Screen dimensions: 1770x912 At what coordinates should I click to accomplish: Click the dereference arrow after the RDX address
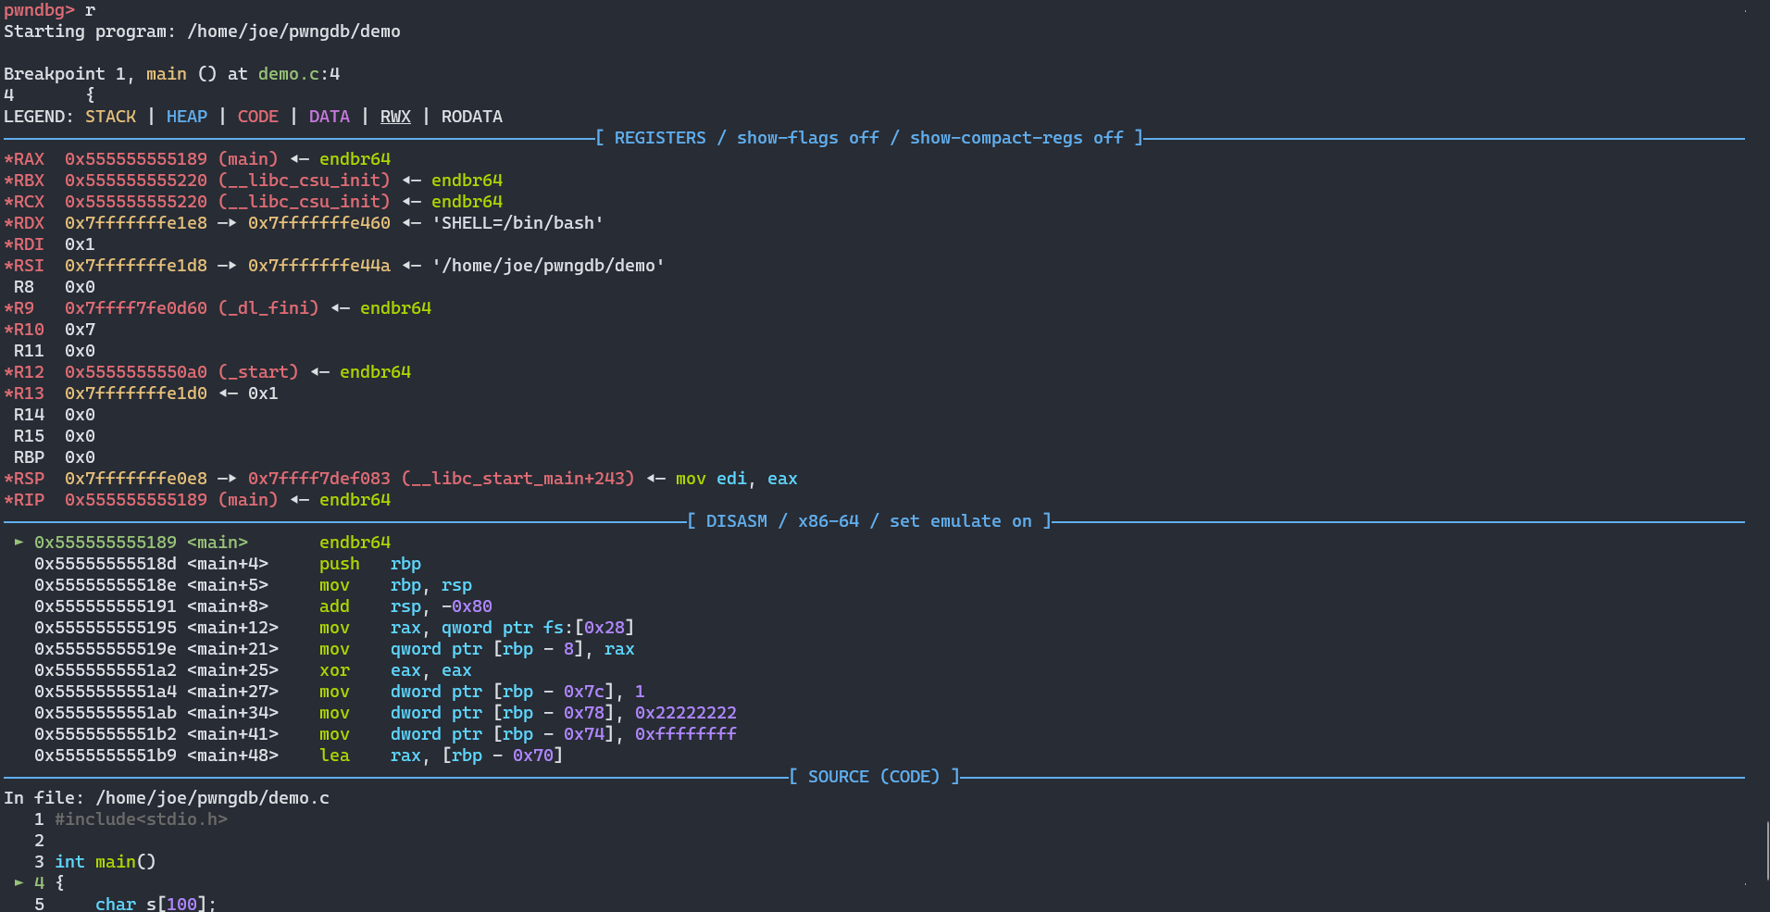227,223
